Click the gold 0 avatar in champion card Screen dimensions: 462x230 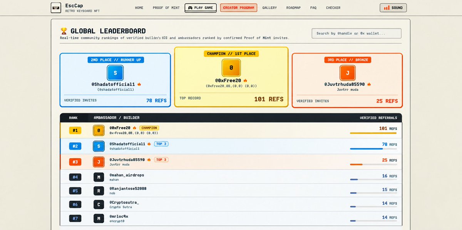point(231,68)
